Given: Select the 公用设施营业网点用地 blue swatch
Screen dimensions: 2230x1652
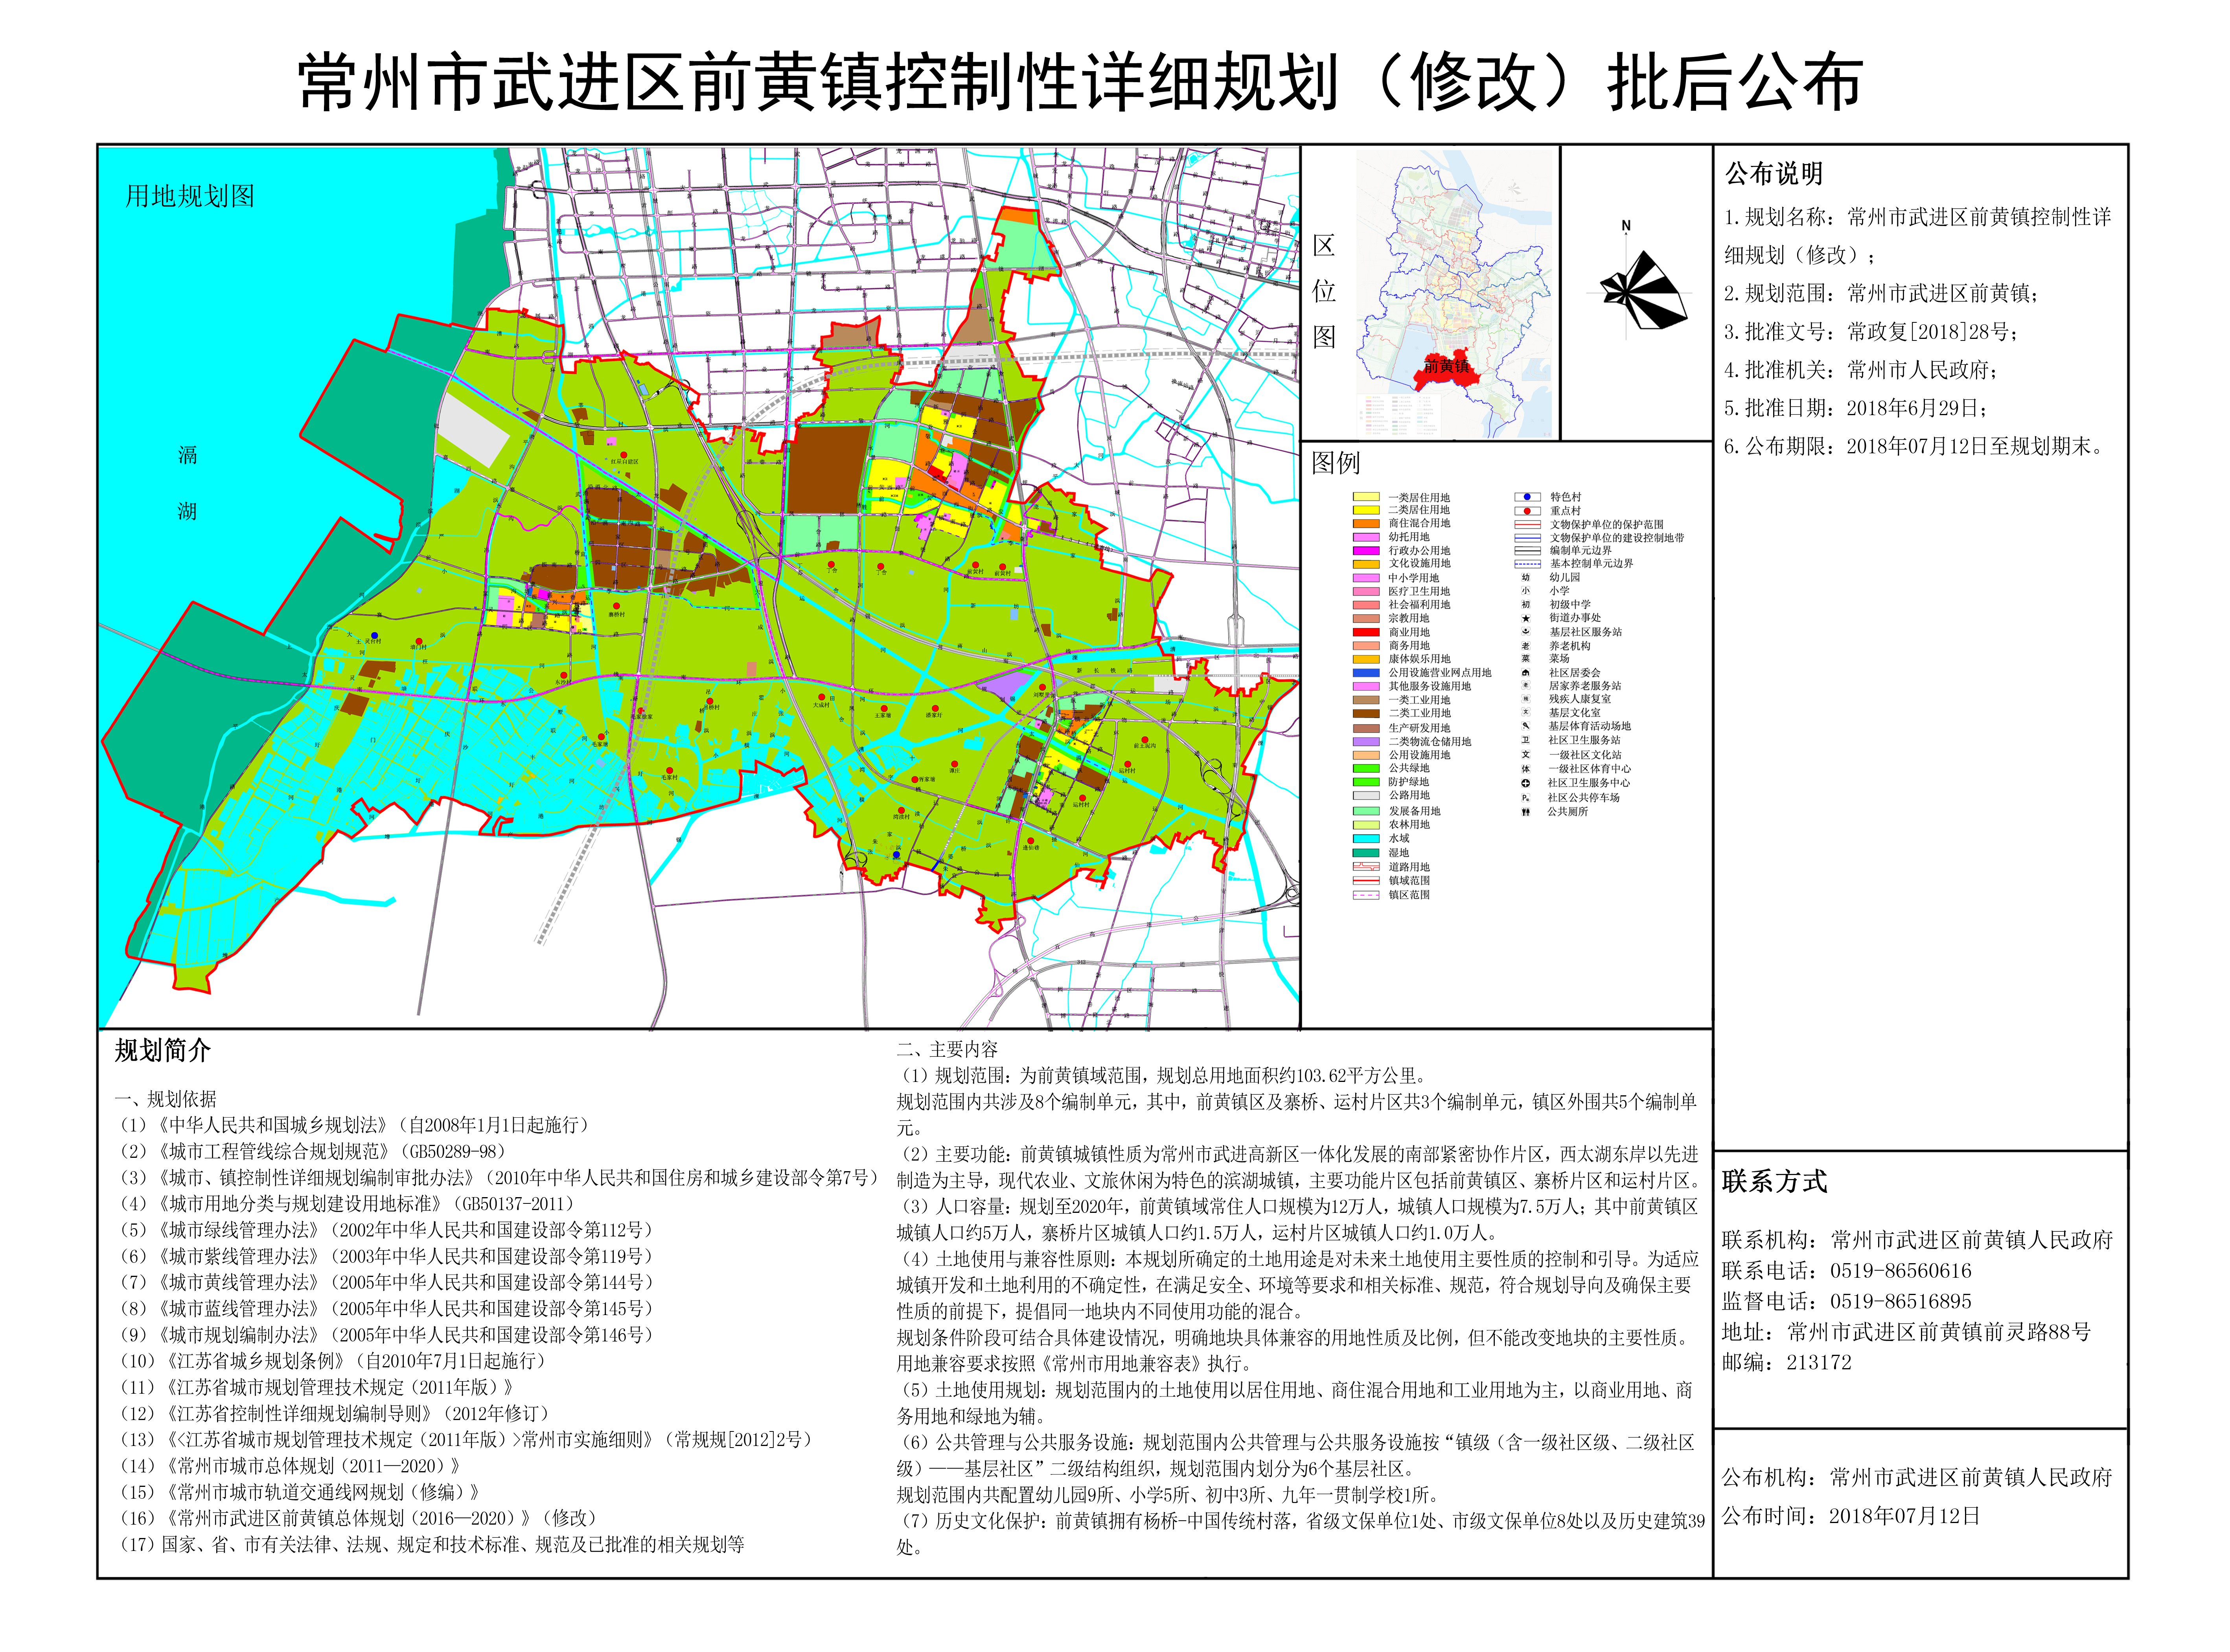Looking at the screenshot, I should pos(1366,673).
